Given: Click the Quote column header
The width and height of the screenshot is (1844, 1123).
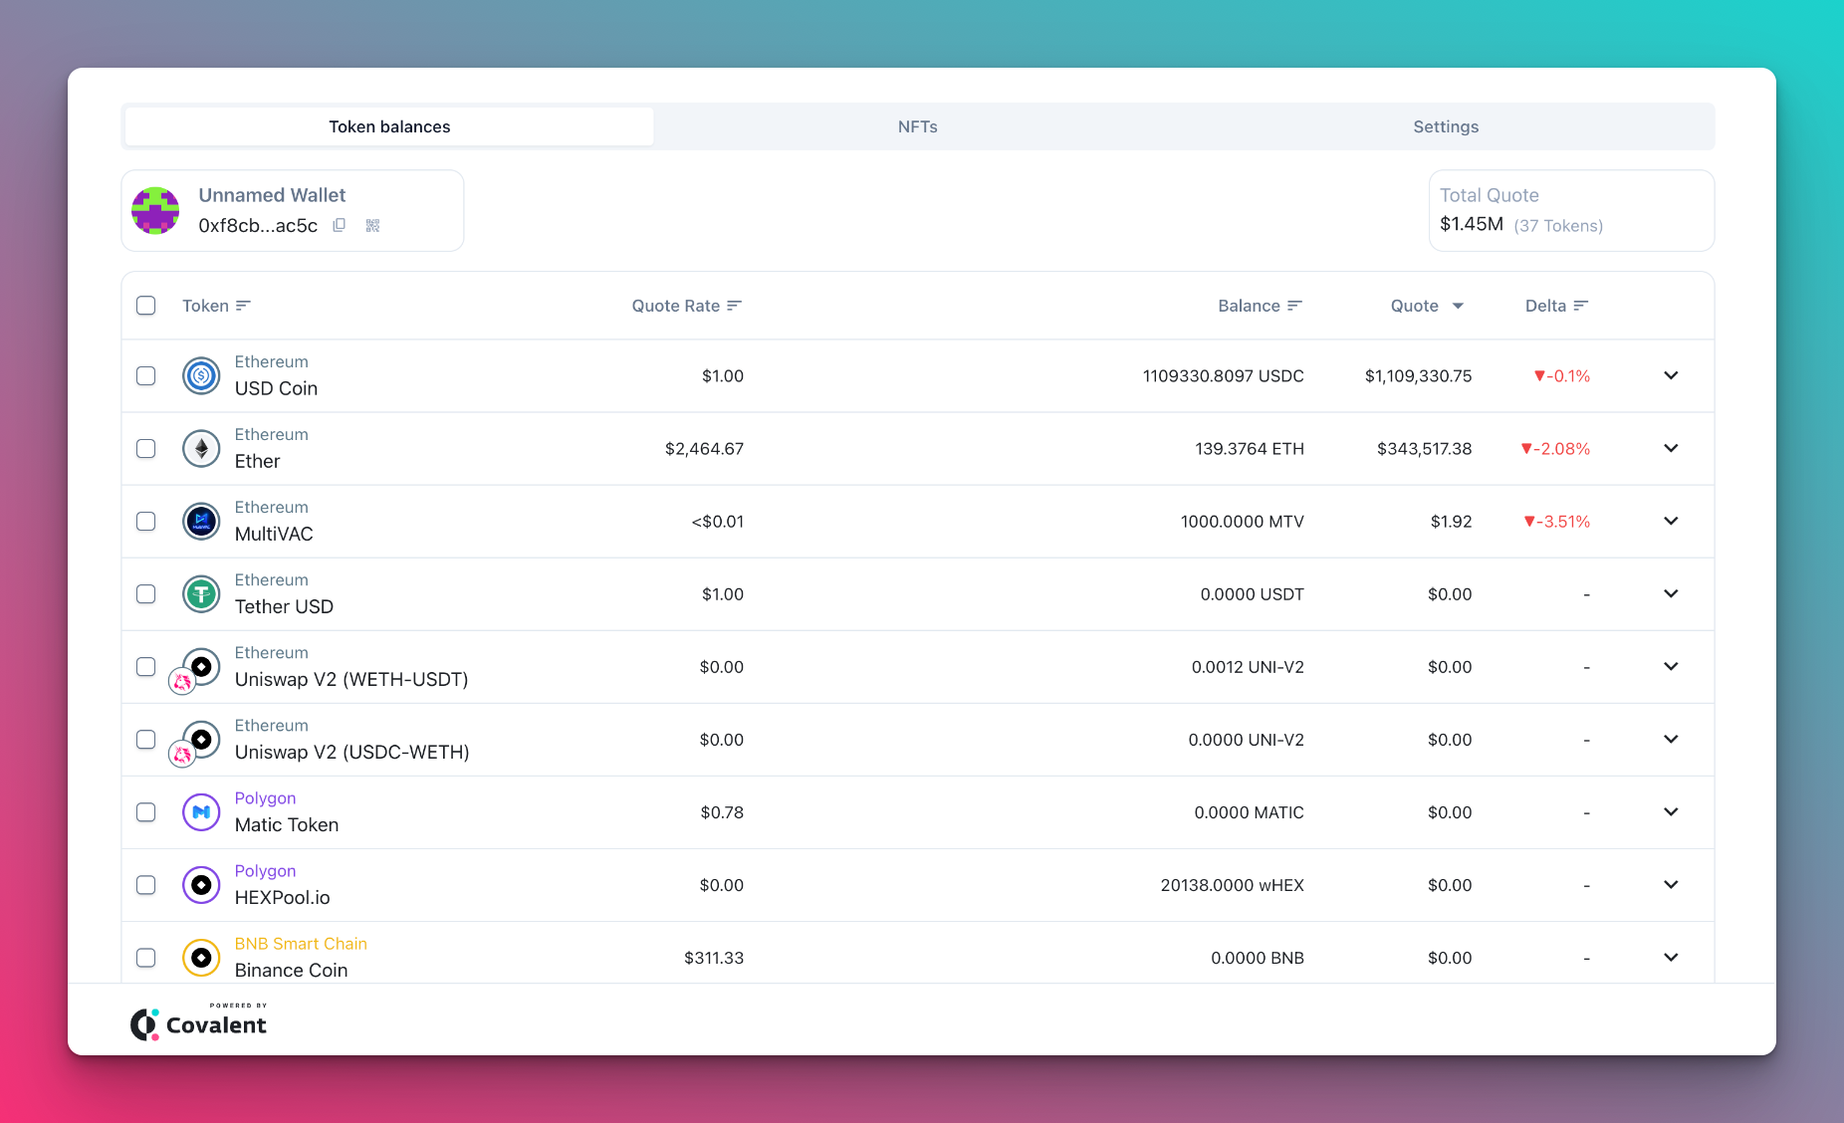Looking at the screenshot, I should (1414, 306).
